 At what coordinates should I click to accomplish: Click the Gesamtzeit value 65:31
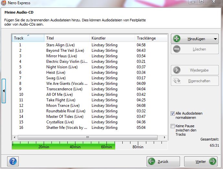click(214, 145)
